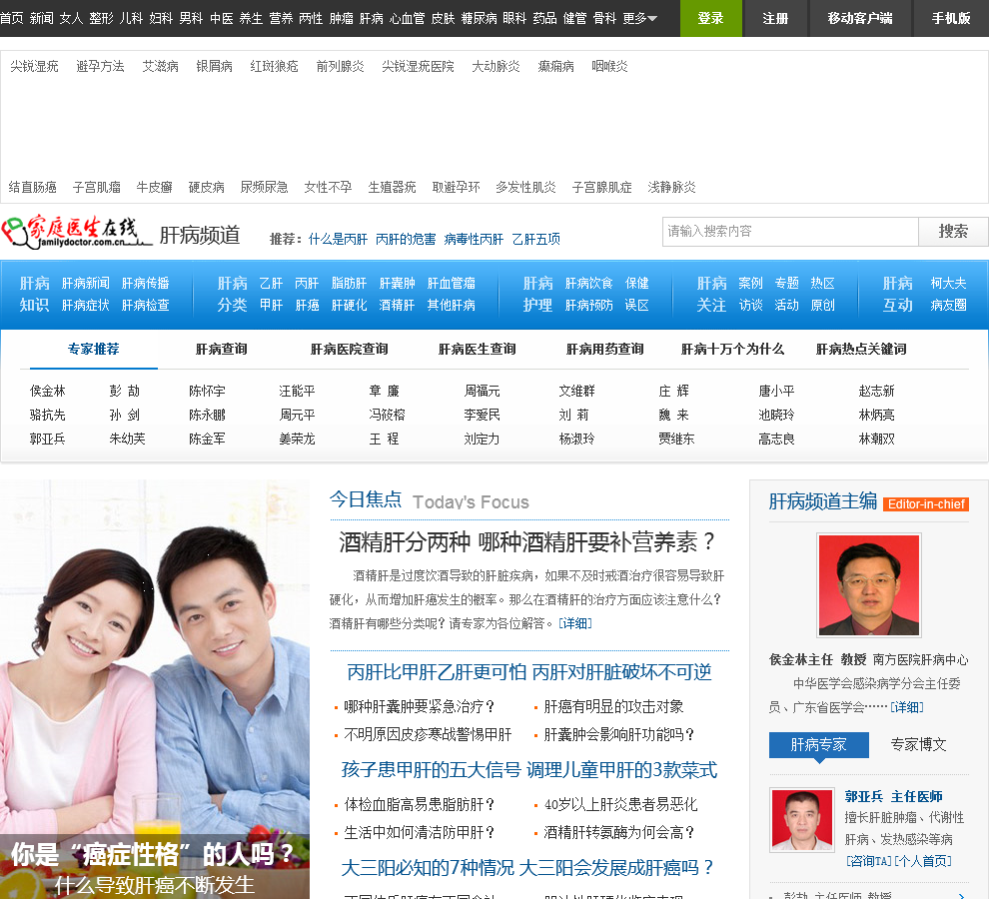Open headline 大三阳必知的7种情况
The height and width of the screenshot is (899, 989).
click(x=527, y=868)
